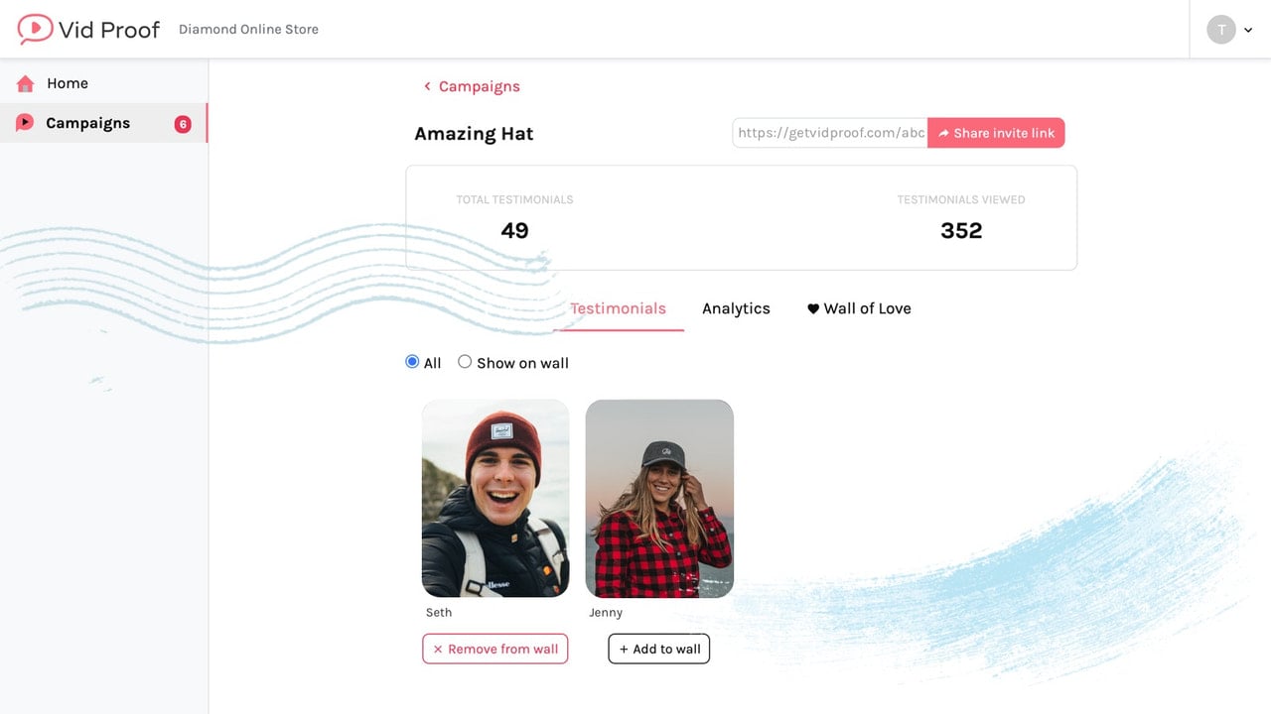Click Remove from wall under Seth
The image size is (1271, 714).
tap(494, 649)
